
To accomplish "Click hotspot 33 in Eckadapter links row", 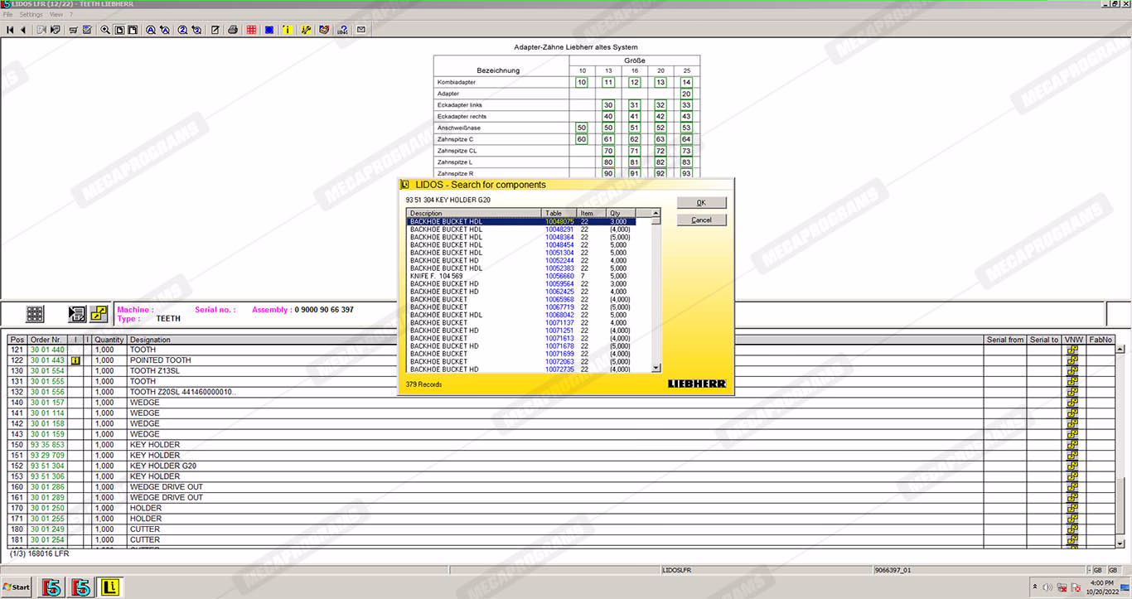I will pos(686,105).
